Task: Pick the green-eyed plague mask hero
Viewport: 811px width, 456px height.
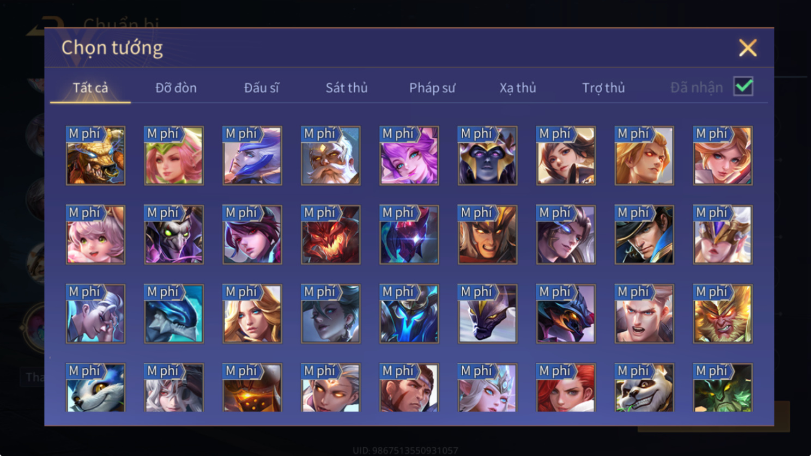Action: pyautogui.click(x=174, y=234)
